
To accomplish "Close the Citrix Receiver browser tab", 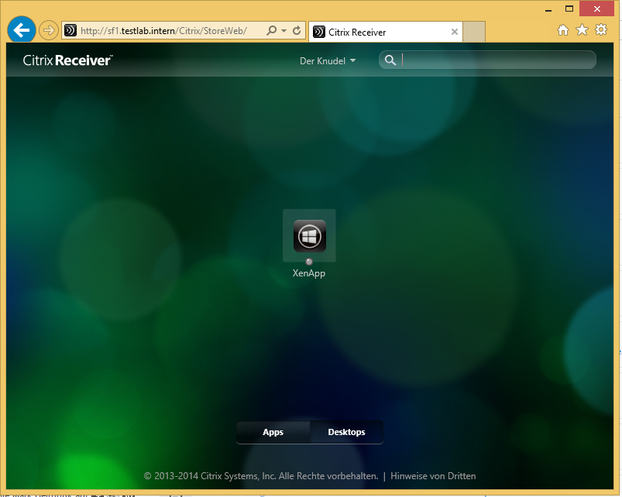I will [455, 32].
